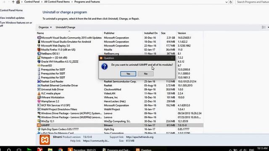This screenshot has width=269, height=151.
Task: Click the Up arrow navigation button
Action: (x=13, y=2)
